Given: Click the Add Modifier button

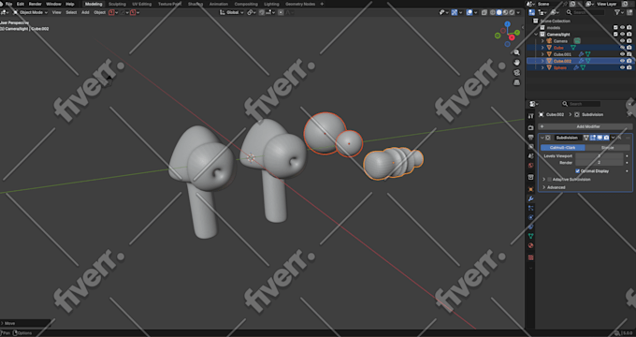Looking at the screenshot, I should coord(585,126).
